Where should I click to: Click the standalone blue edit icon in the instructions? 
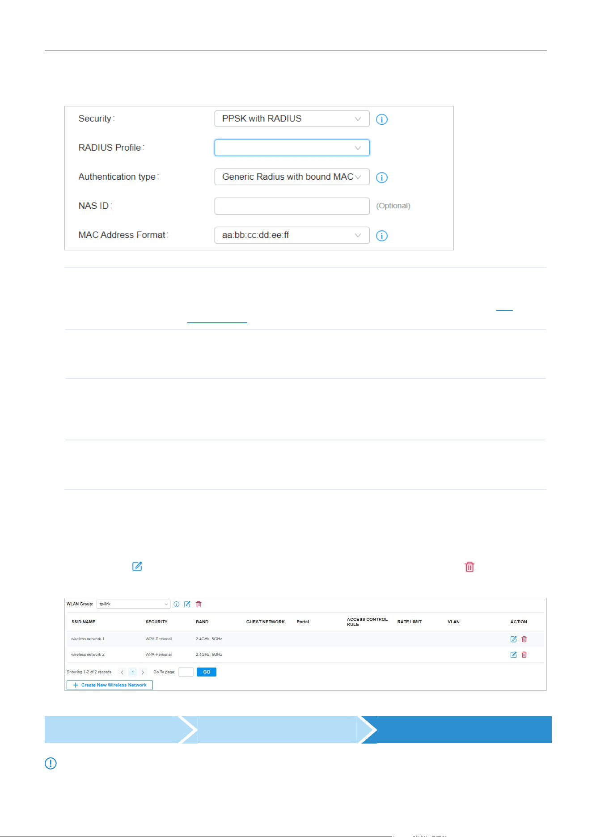[137, 566]
